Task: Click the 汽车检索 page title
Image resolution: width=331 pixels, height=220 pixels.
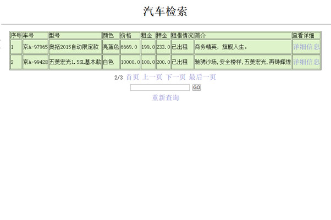Action: (x=165, y=12)
